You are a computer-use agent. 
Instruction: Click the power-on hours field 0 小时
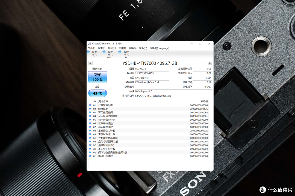click(x=202, y=87)
